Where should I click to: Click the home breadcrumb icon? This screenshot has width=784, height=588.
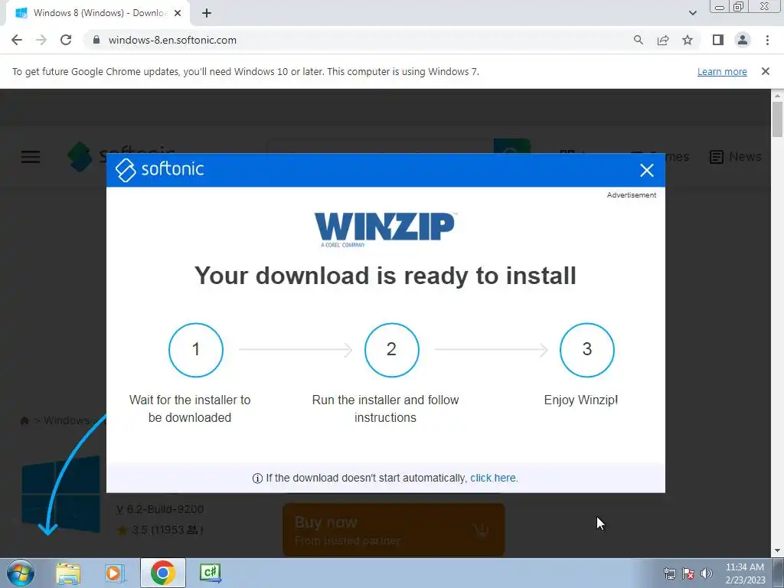pos(24,420)
